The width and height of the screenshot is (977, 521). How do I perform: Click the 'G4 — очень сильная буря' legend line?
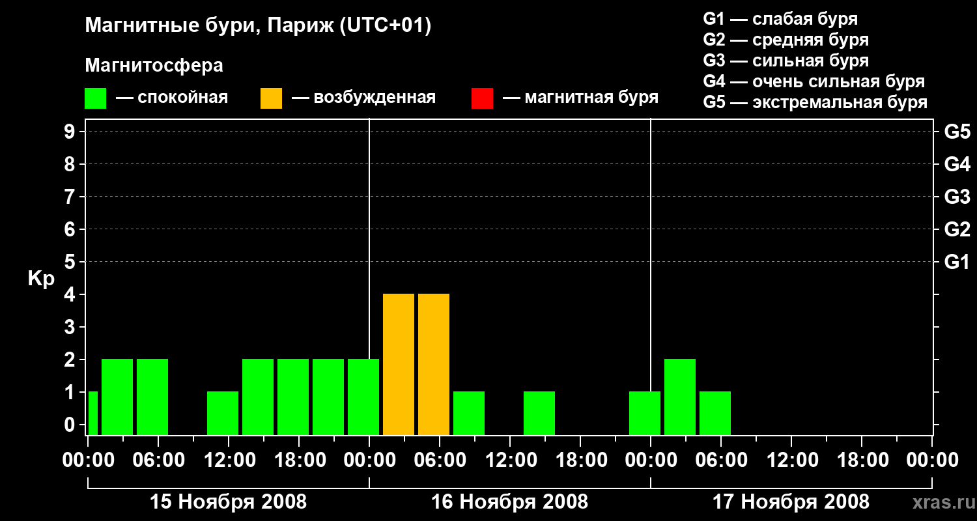[814, 81]
